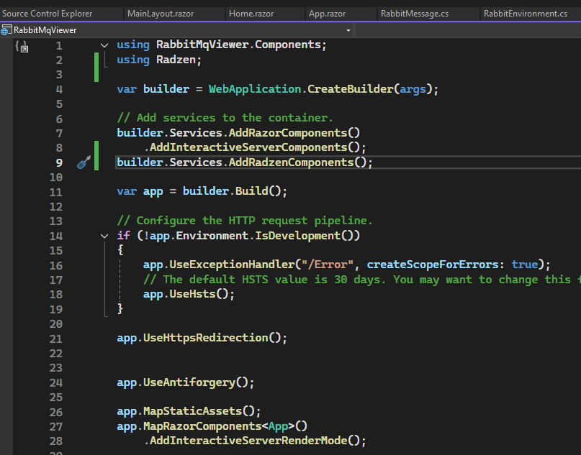Open the Source Control Explorer tab

(x=47, y=14)
